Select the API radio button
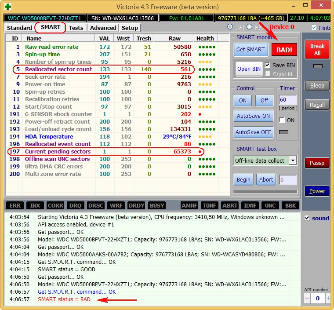Image resolution: width=334 pixels, height=310 pixels. tap(230, 27)
